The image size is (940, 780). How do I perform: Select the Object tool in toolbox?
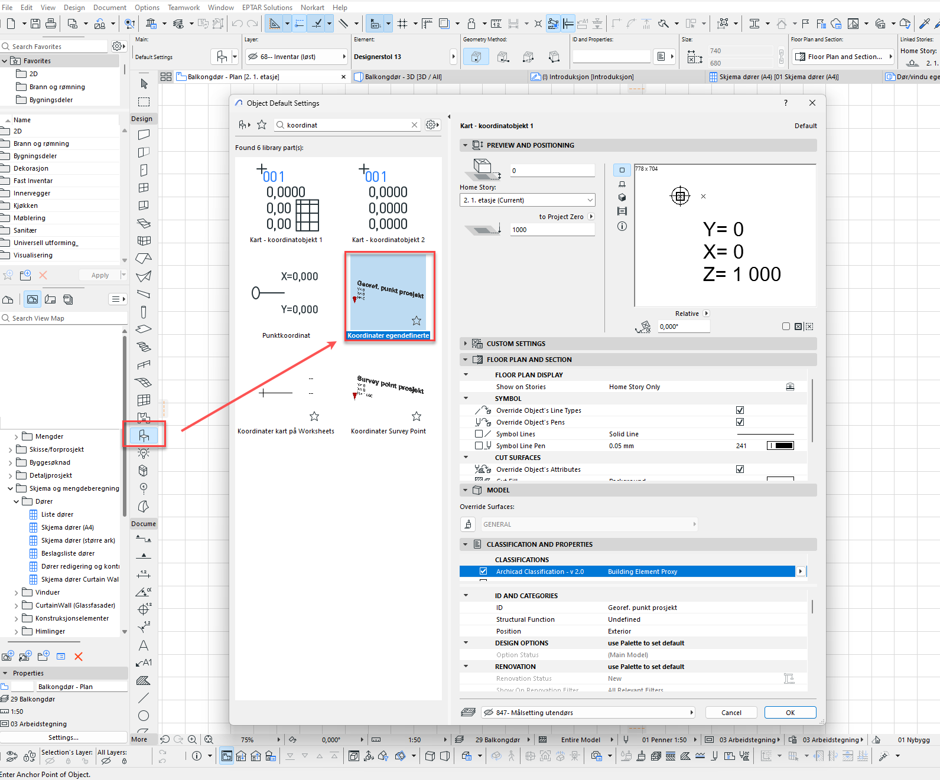click(144, 435)
